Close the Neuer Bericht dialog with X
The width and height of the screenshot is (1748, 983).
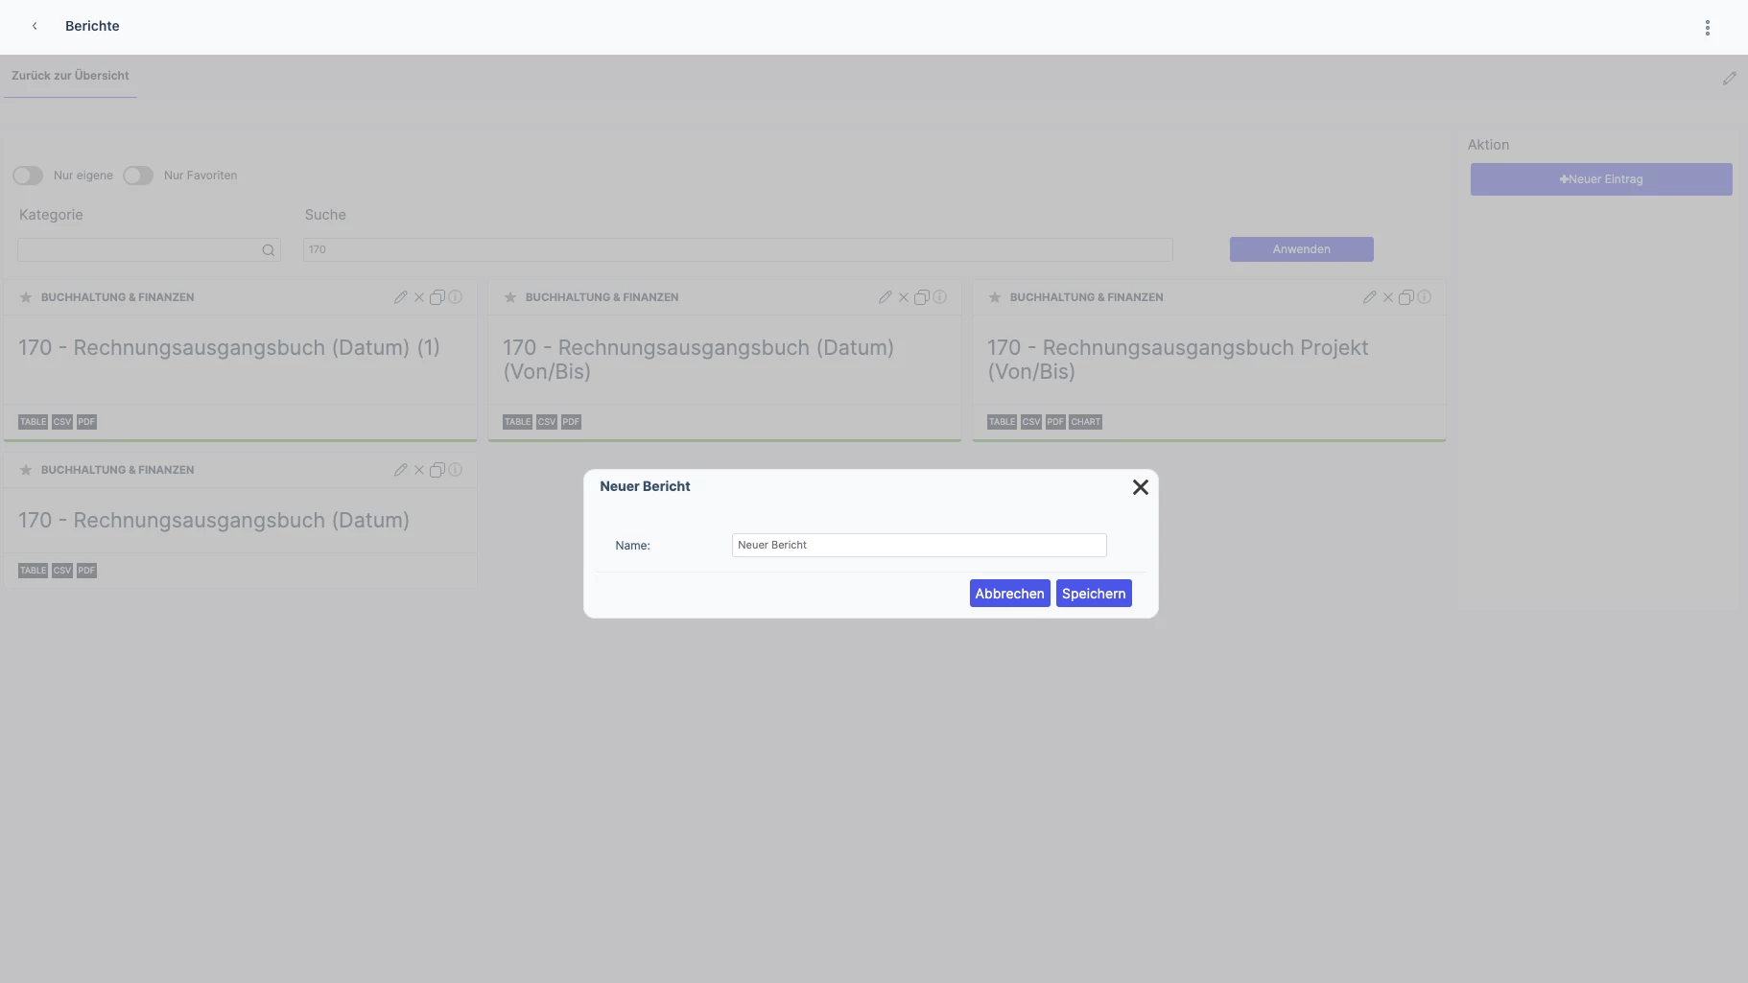(x=1140, y=487)
